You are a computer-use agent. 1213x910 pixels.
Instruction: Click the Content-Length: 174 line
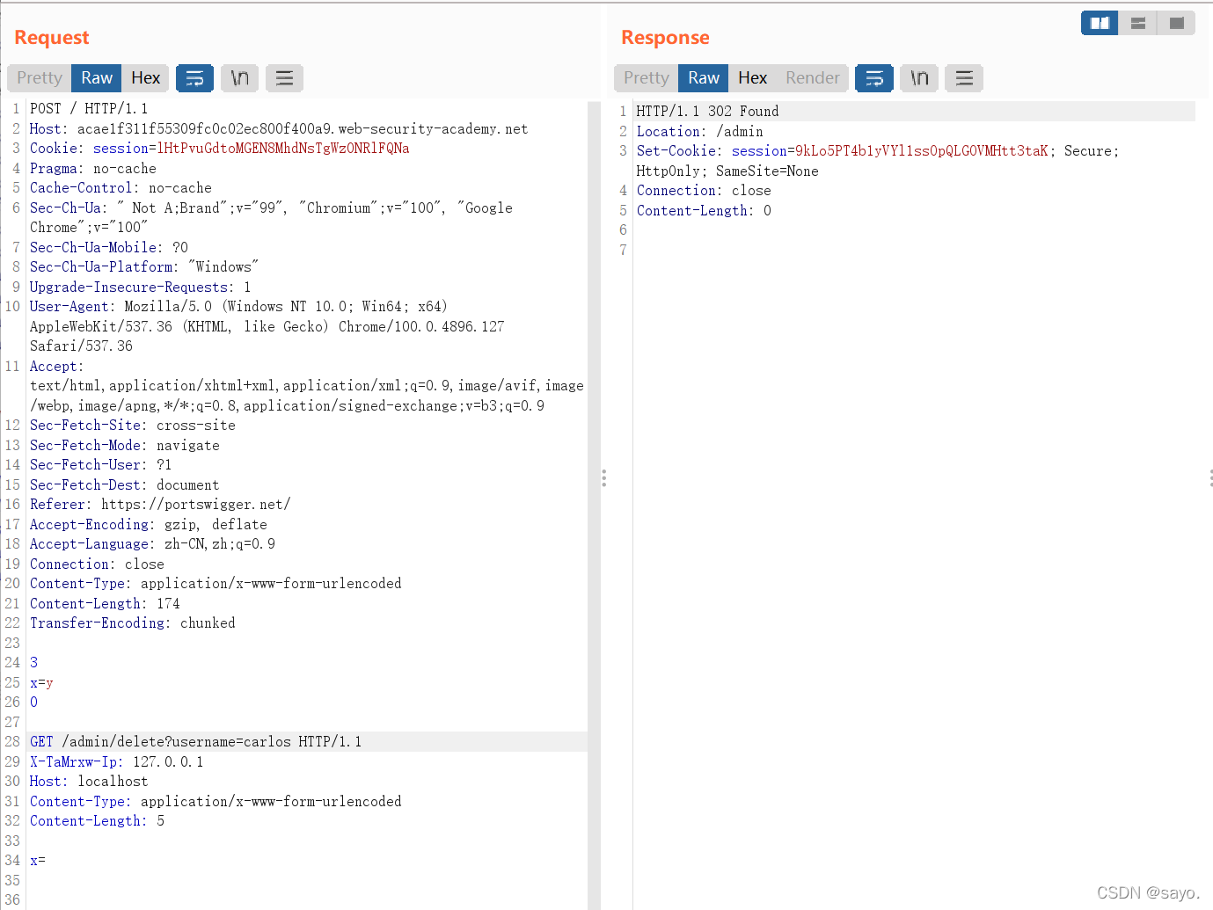pyautogui.click(x=105, y=604)
